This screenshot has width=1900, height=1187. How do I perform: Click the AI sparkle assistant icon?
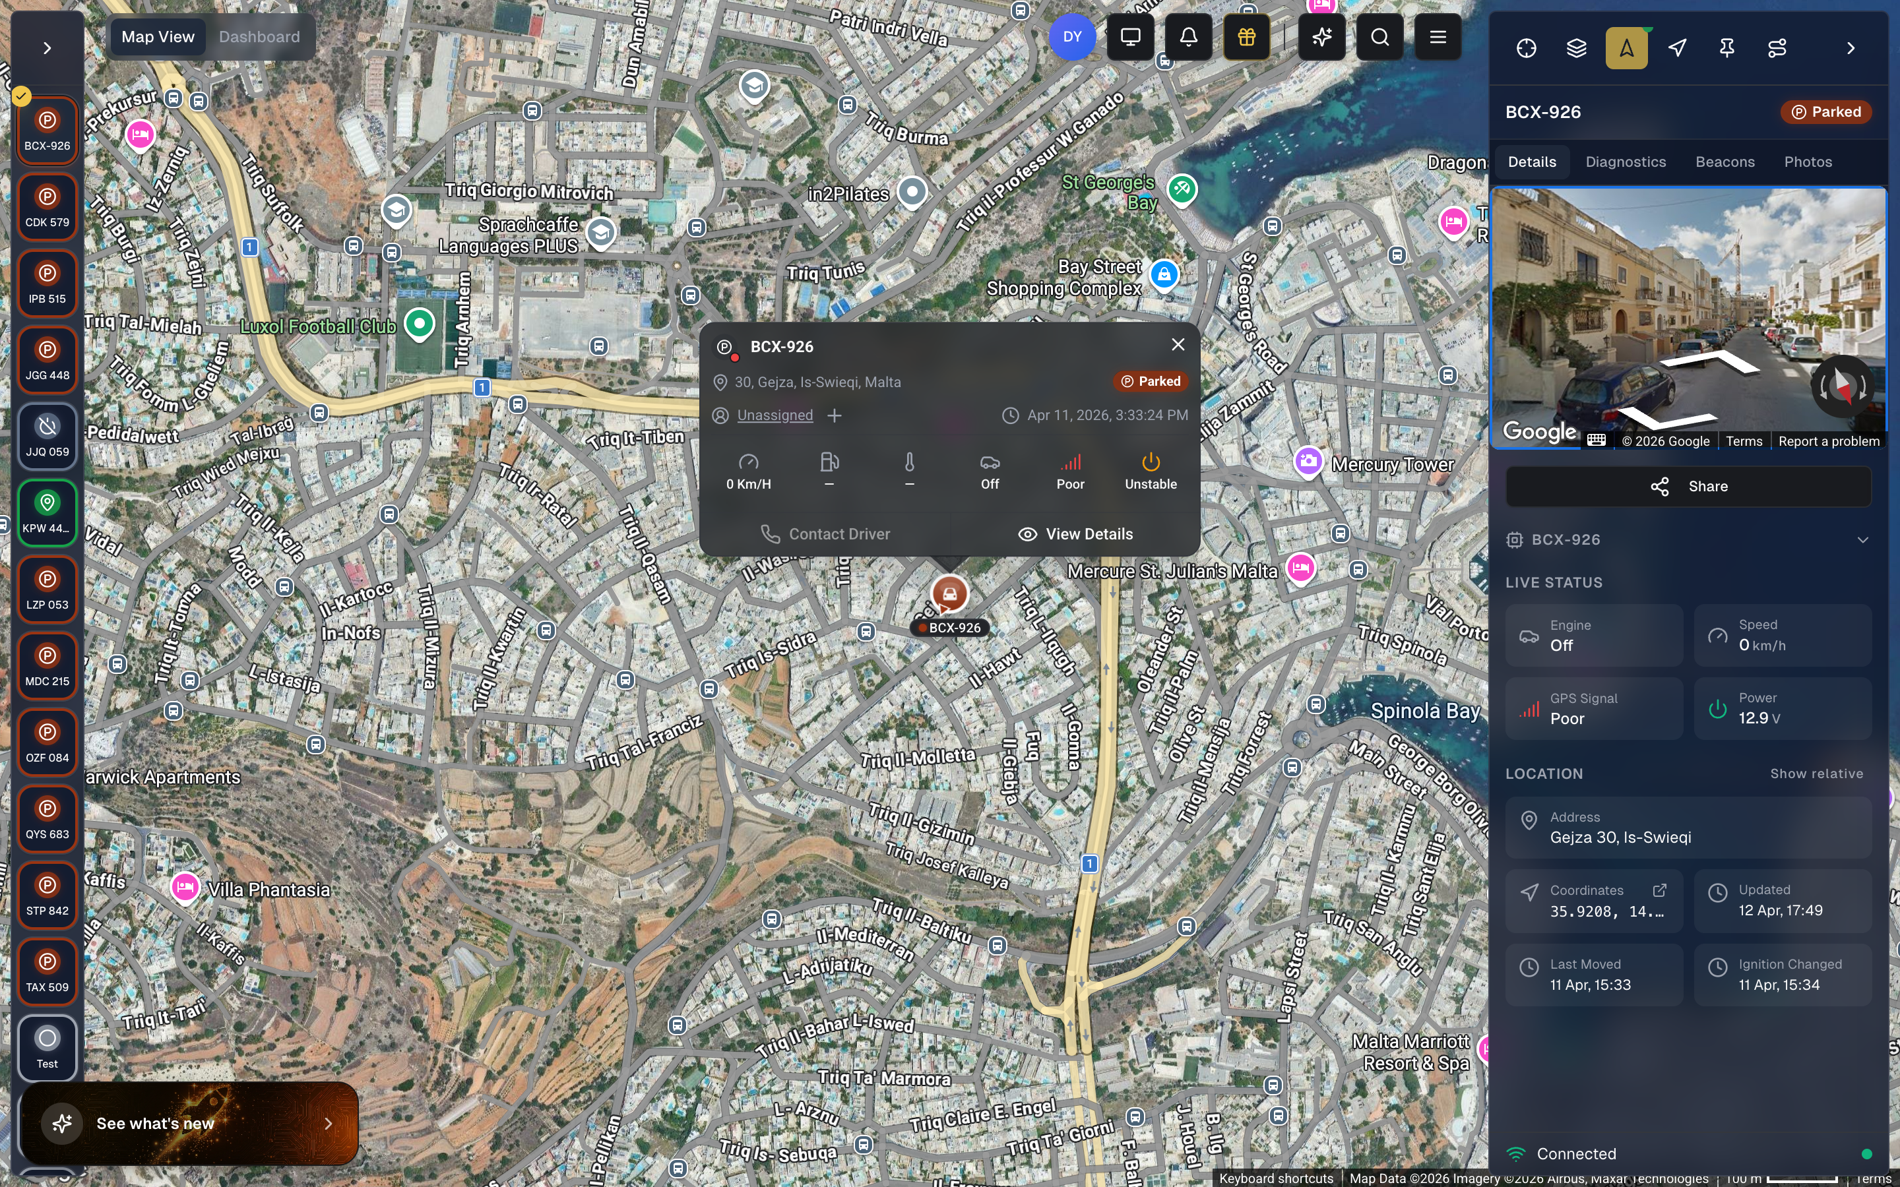1322,37
